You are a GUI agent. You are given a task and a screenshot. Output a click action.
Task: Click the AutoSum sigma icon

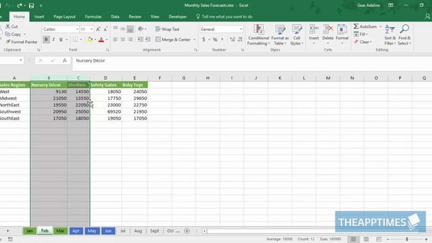(356, 26)
